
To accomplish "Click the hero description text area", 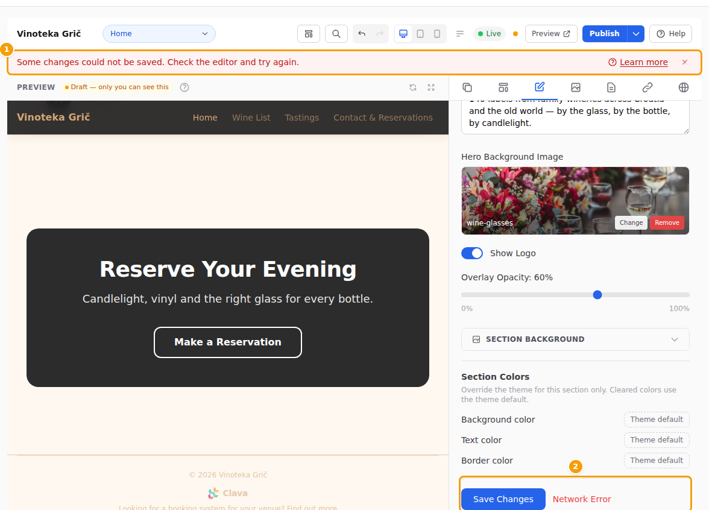I will tap(575, 117).
